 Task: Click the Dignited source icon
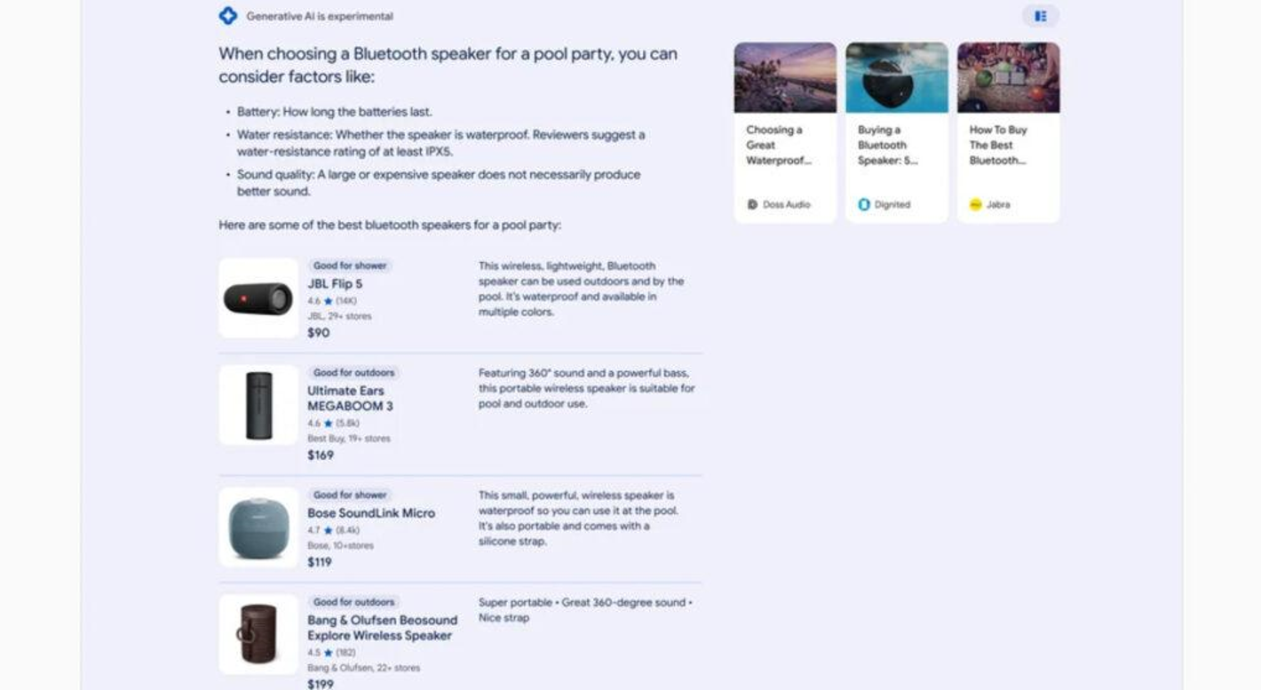[x=864, y=204]
